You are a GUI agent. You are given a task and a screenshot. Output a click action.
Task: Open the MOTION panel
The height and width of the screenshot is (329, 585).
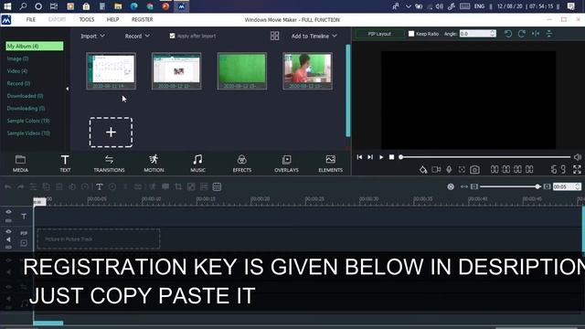pyautogui.click(x=154, y=164)
